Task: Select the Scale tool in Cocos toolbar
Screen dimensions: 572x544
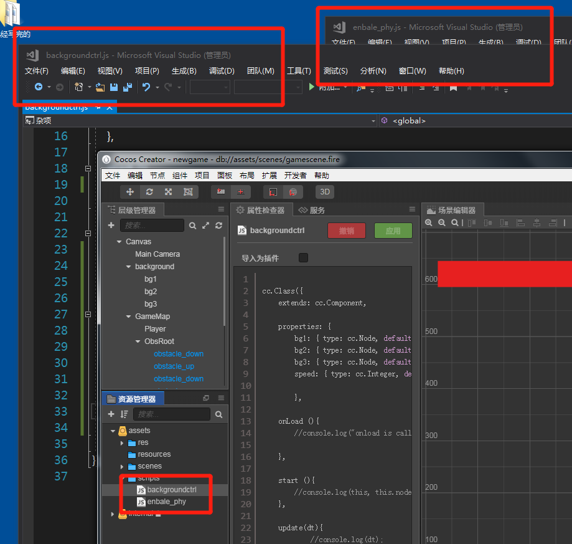Action: click(x=168, y=192)
